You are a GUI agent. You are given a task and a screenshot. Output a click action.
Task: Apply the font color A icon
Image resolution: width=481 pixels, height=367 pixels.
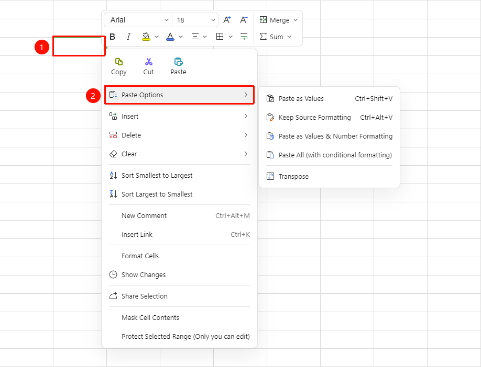[x=170, y=37]
